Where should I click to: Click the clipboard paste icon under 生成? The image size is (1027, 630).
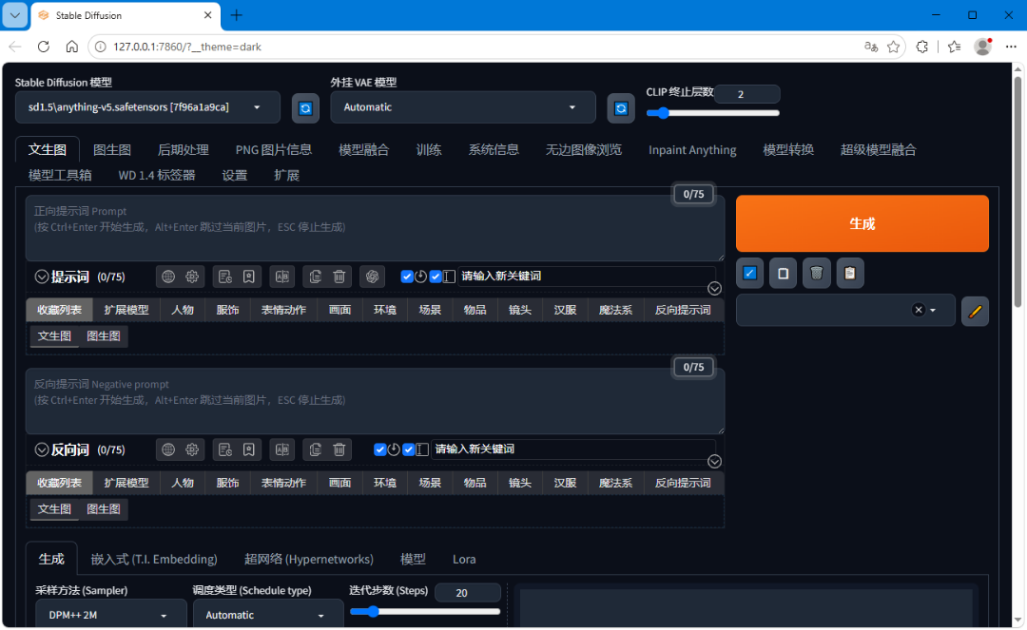point(850,274)
